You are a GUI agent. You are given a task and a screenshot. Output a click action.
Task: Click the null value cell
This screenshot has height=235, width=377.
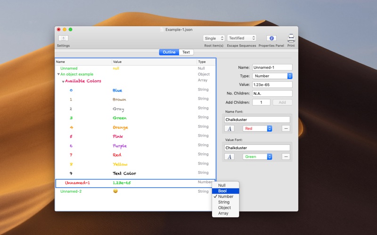[116, 68]
